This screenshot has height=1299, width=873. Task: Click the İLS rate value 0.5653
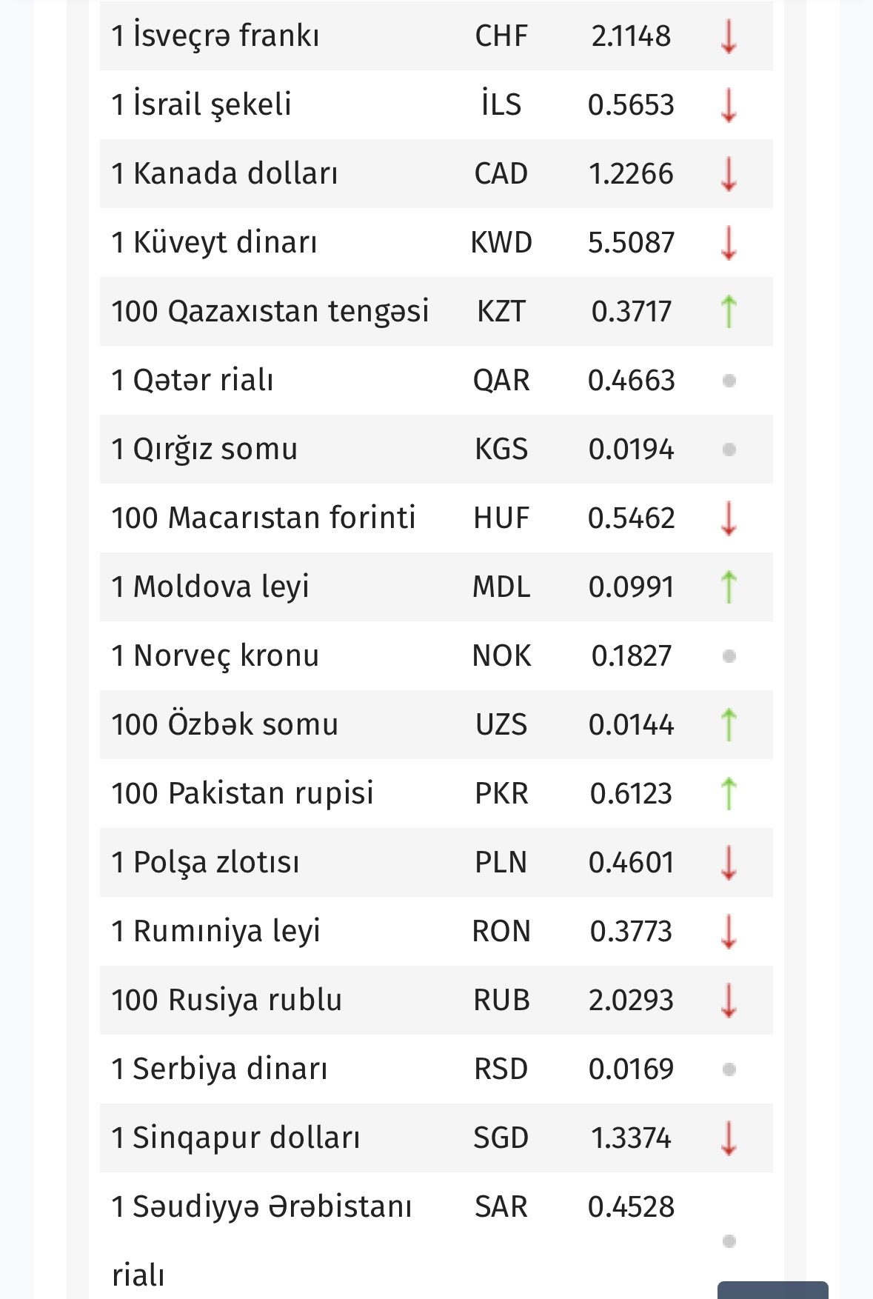point(631,104)
